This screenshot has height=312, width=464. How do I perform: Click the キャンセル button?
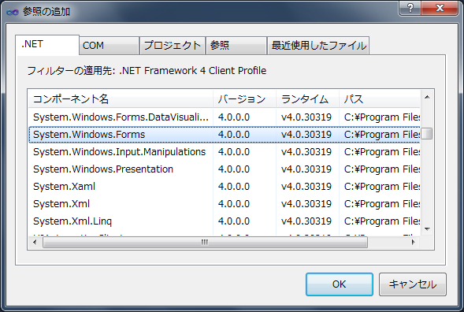click(413, 284)
